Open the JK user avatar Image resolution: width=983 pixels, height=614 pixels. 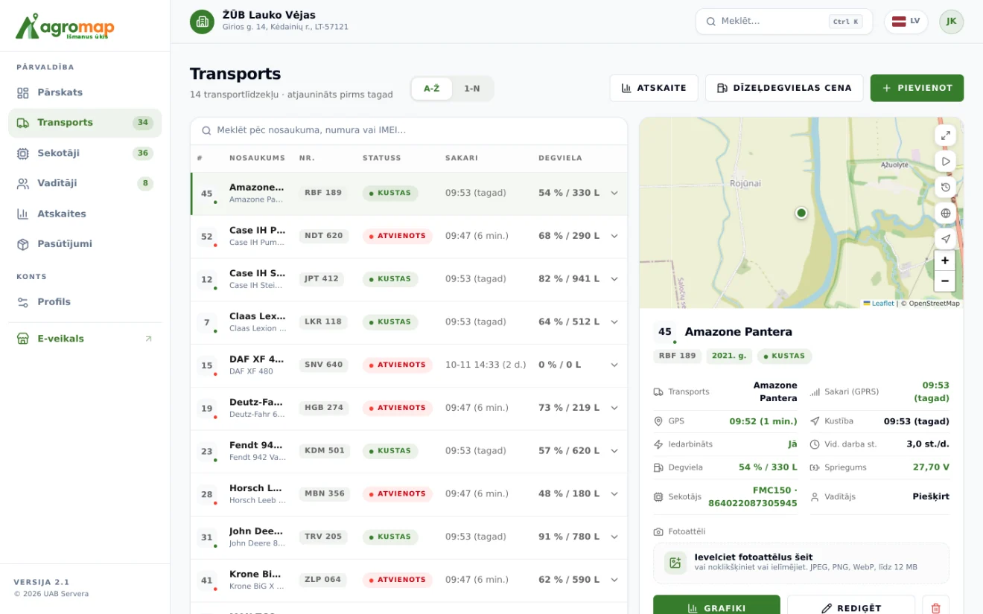pyautogui.click(x=951, y=22)
